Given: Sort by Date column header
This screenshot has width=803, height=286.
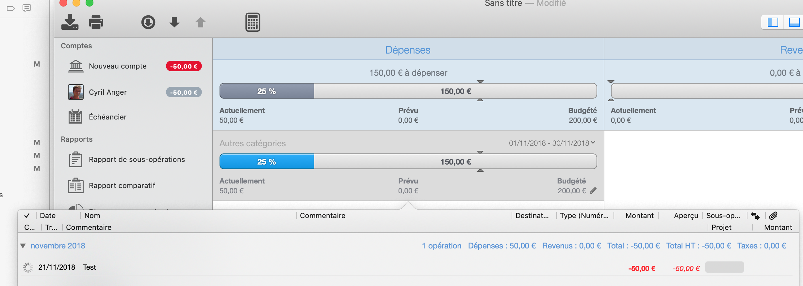Looking at the screenshot, I should 48,215.
